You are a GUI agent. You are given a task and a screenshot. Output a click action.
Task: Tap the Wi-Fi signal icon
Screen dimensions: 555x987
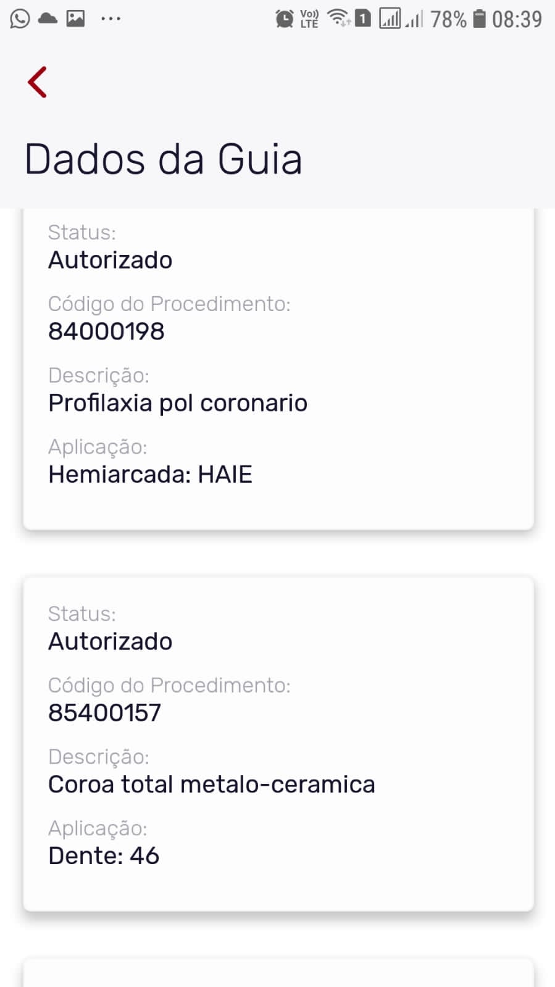coord(338,19)
